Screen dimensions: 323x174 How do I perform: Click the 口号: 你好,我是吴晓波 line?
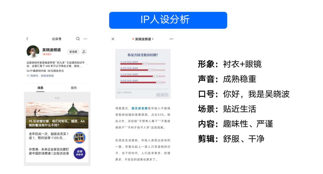point(244,94)
